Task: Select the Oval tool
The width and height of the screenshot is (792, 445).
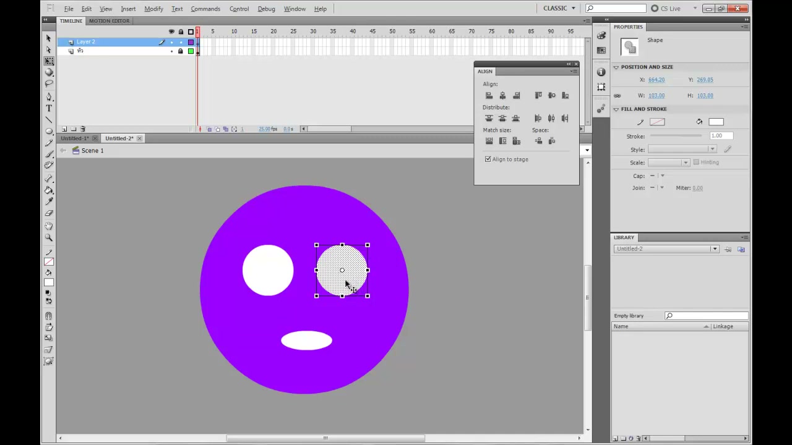Action: pyautogui.click(x=49, y=131)
